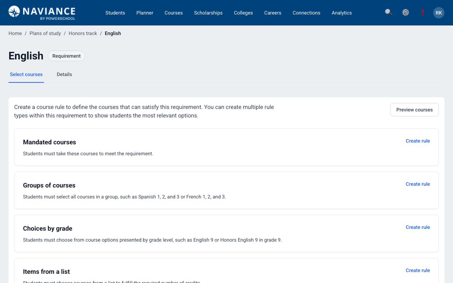Create rule for Choices by grade
The height and width of the screenshot is (283, 453).
(x=418, y=227)
